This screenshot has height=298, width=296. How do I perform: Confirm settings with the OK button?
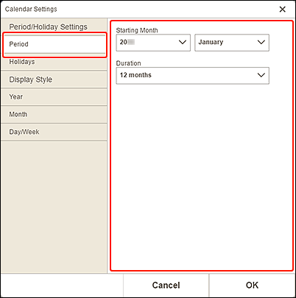[252, 285]
